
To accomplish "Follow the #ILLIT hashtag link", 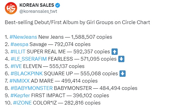I will pos(18,51).
